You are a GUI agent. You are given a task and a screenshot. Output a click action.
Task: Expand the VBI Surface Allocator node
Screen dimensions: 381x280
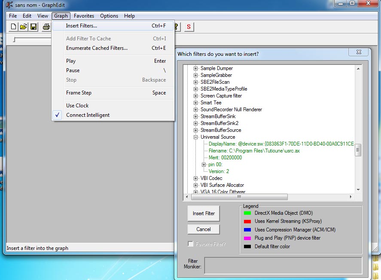195,185
